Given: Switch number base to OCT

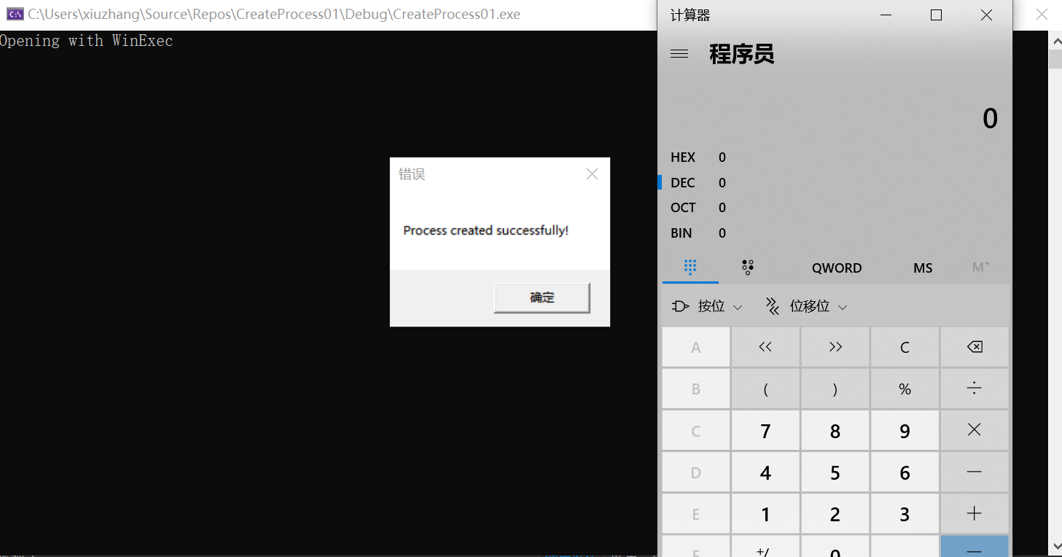Looking at the screenshot, I should (682, 207).
